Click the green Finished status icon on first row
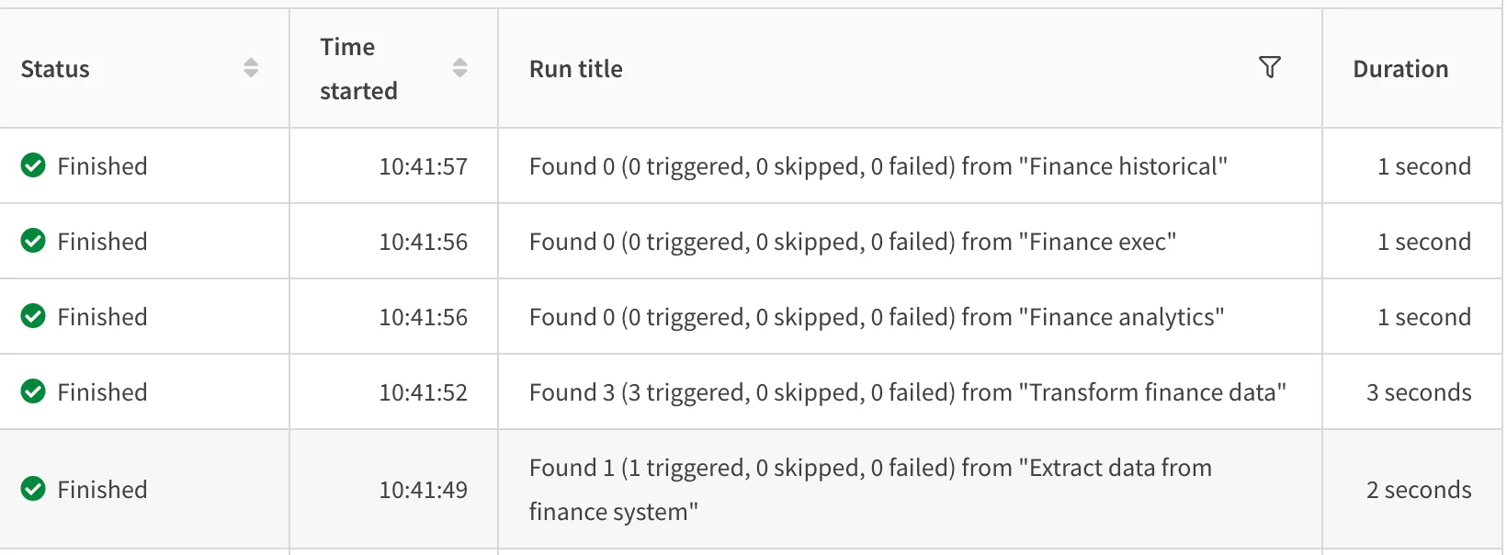Image resolution: width=1507 pixels, height=555 pixels. click(33, 165)
